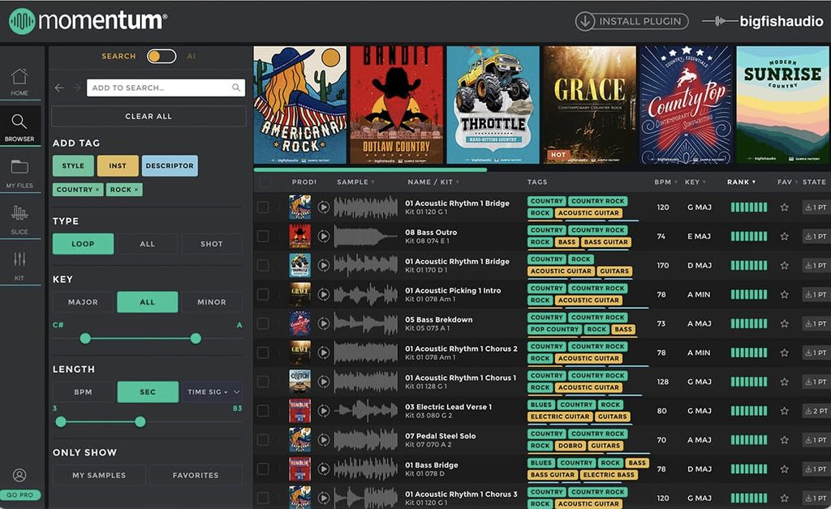This screenshot has height=509, width=831.
Task: Download 03 Electric Lead Verse 1 for 2 PT
Action: (816, 411)
